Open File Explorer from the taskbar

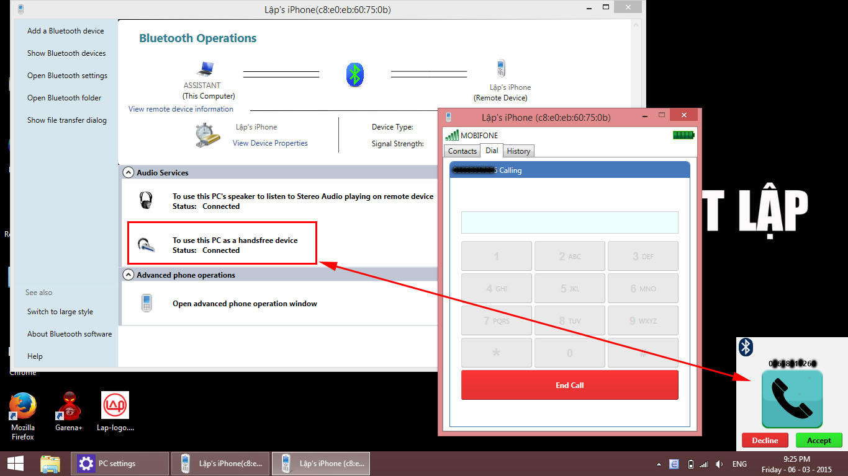point(50,464)
